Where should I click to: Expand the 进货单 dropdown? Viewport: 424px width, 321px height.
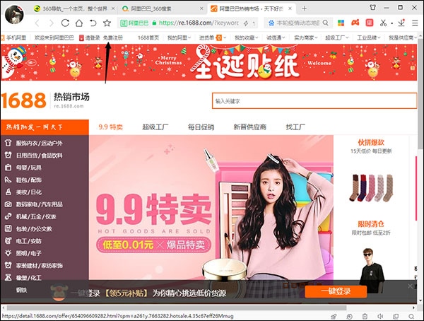213,38
